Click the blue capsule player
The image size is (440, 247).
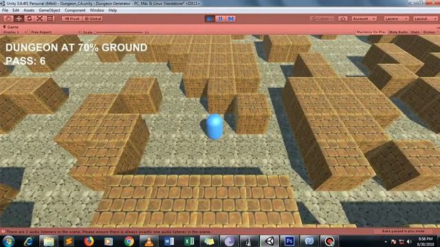pyautogui.click(x=214, y=126)
